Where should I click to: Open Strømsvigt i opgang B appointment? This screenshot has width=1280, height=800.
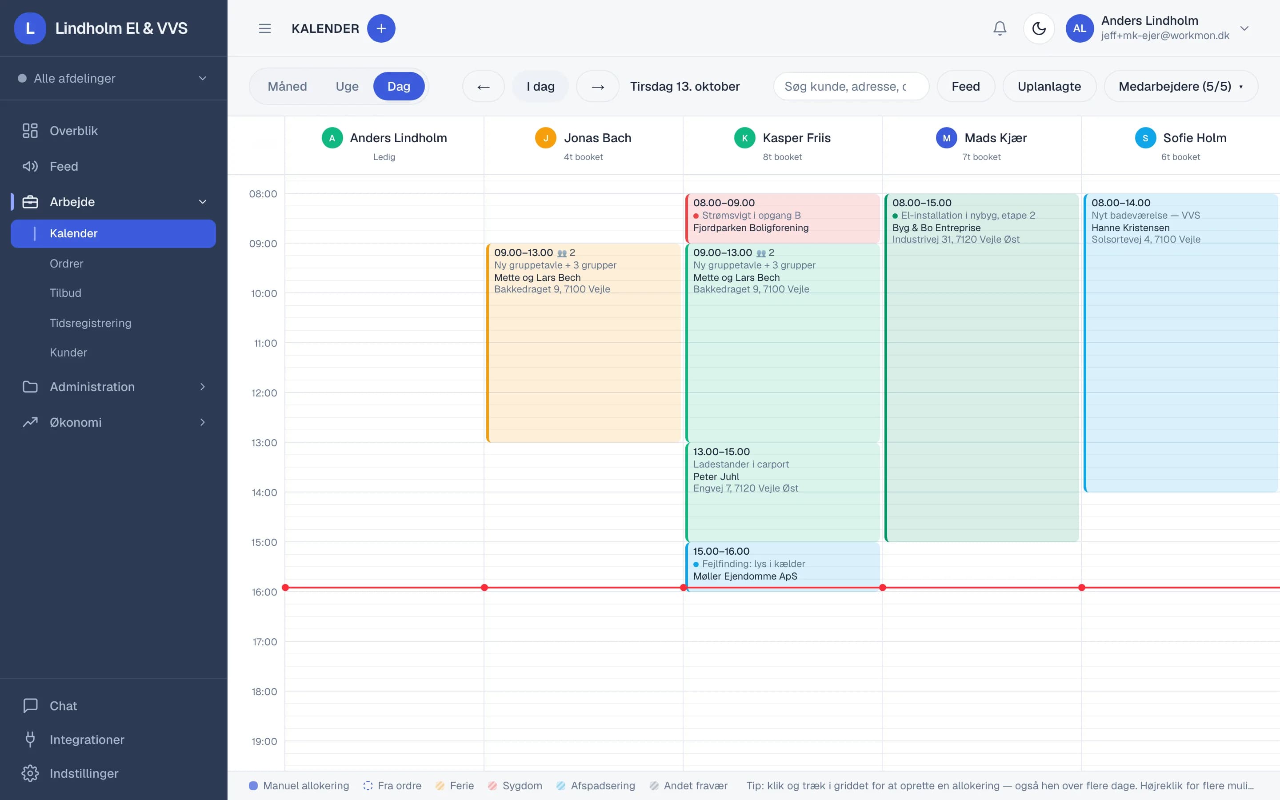[782, 218]
